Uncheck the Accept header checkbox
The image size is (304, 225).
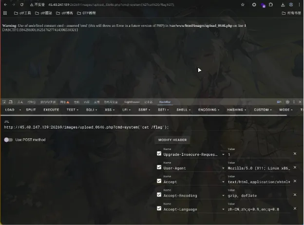[x=159, y=181]
